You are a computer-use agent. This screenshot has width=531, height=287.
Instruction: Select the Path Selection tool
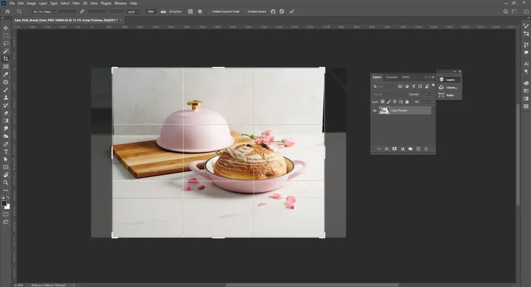point(6,160)
